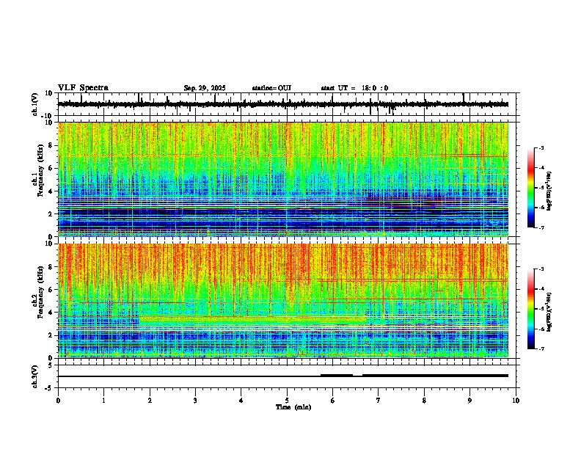Image resolution: width=581 pixels, height=449 pixels.
Task: Click the "6" kHz tick on ch.2 spectrogram
Action: point(51,290)
